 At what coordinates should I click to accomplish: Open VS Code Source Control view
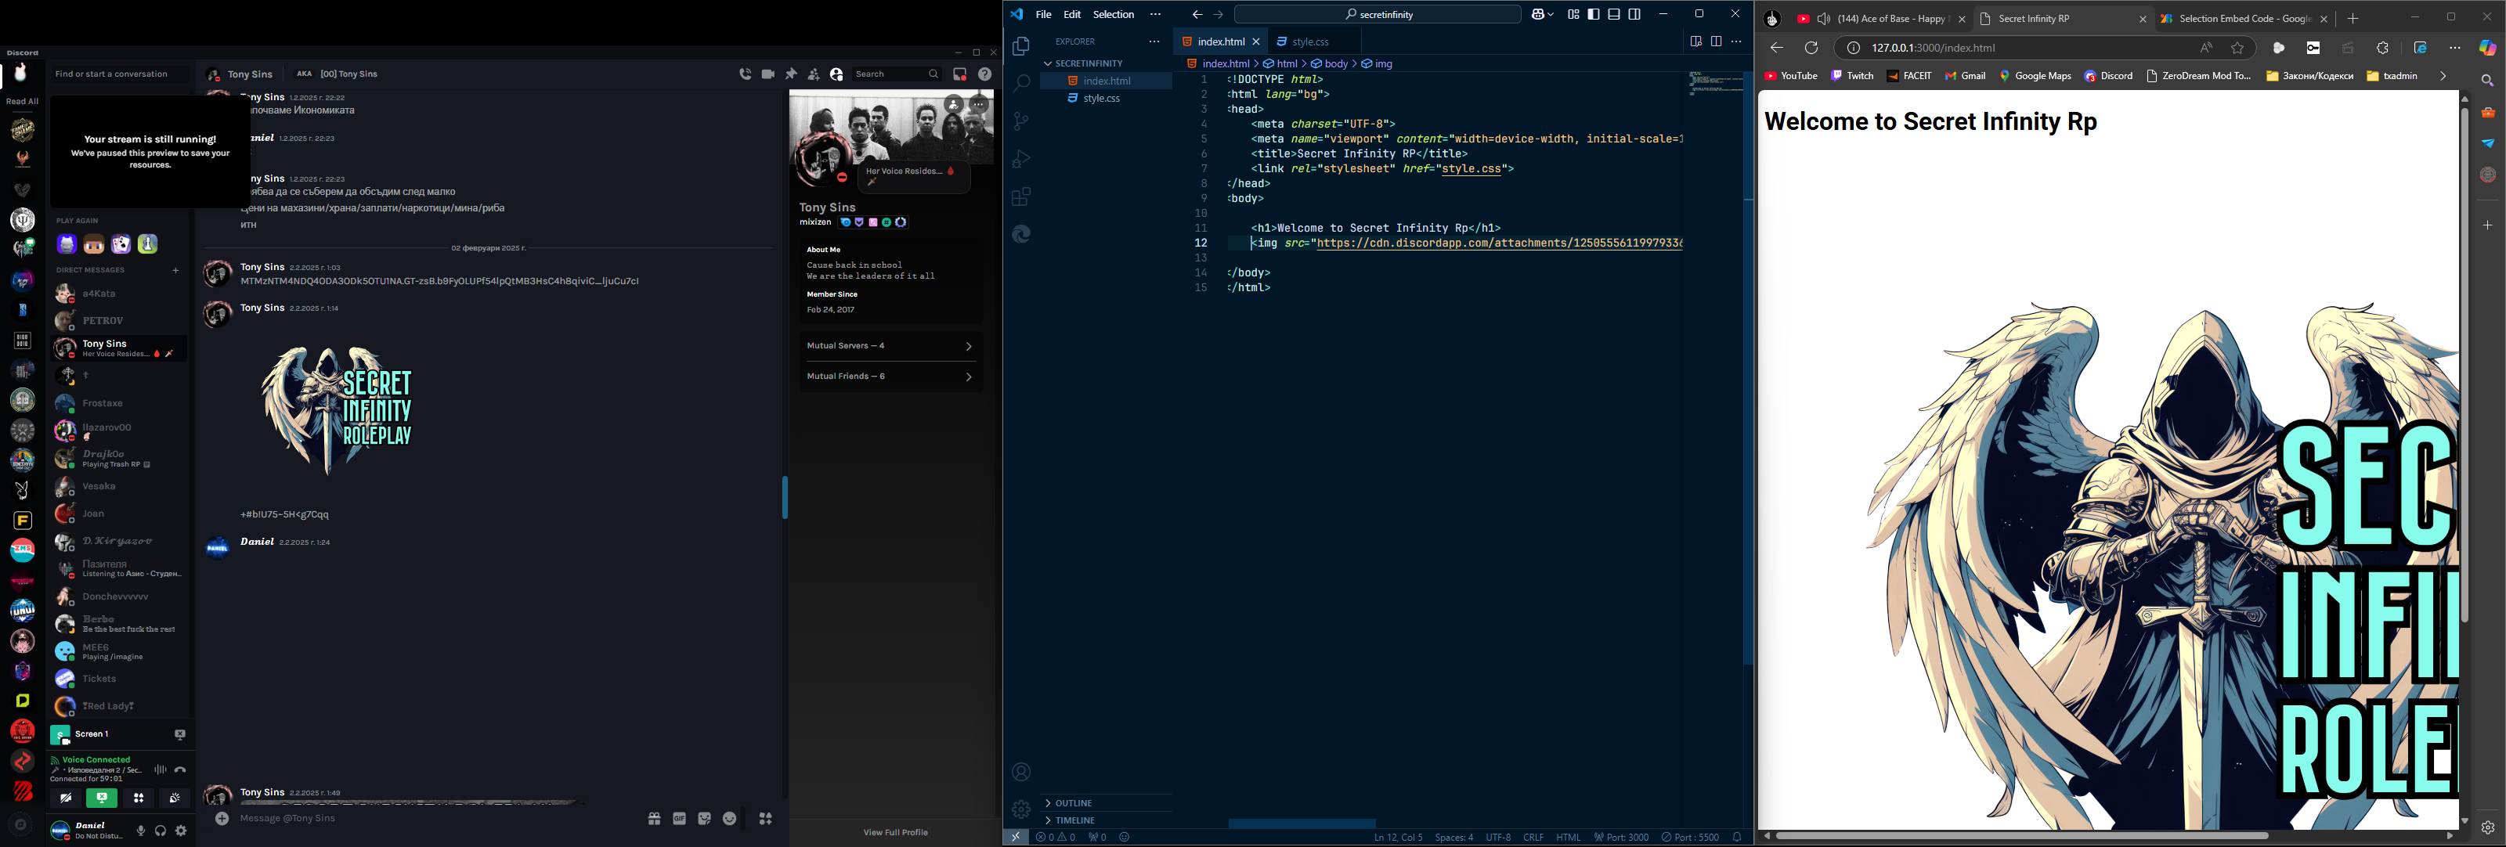(x=1020, y=121)
